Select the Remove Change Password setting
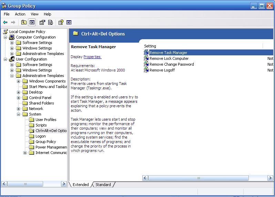Image resolution: width=275 pixels, height=197 pixels. click(172, 64)
